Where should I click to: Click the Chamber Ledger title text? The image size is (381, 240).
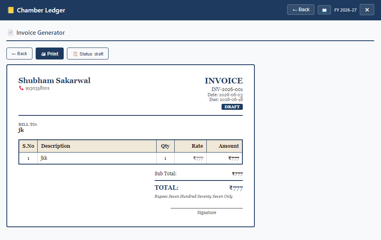41,10
